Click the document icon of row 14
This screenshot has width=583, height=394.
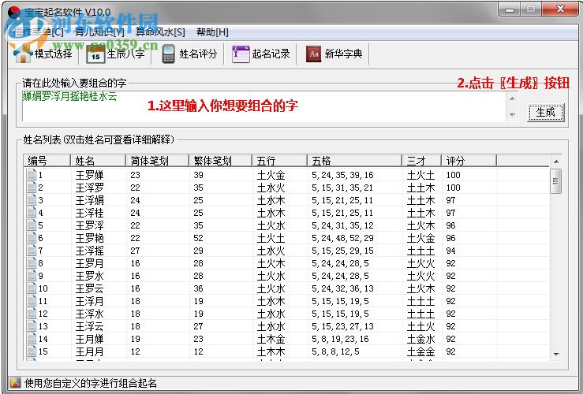coord(32,339)
